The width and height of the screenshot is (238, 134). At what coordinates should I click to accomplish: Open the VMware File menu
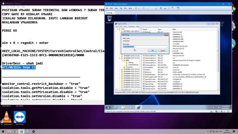pos(107,8)
